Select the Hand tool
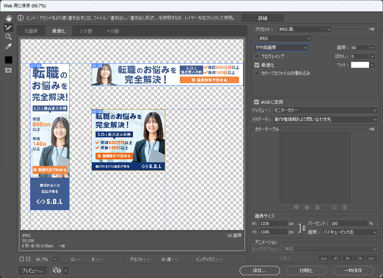This screenshot has height=278, width=383. click(8, 18)
